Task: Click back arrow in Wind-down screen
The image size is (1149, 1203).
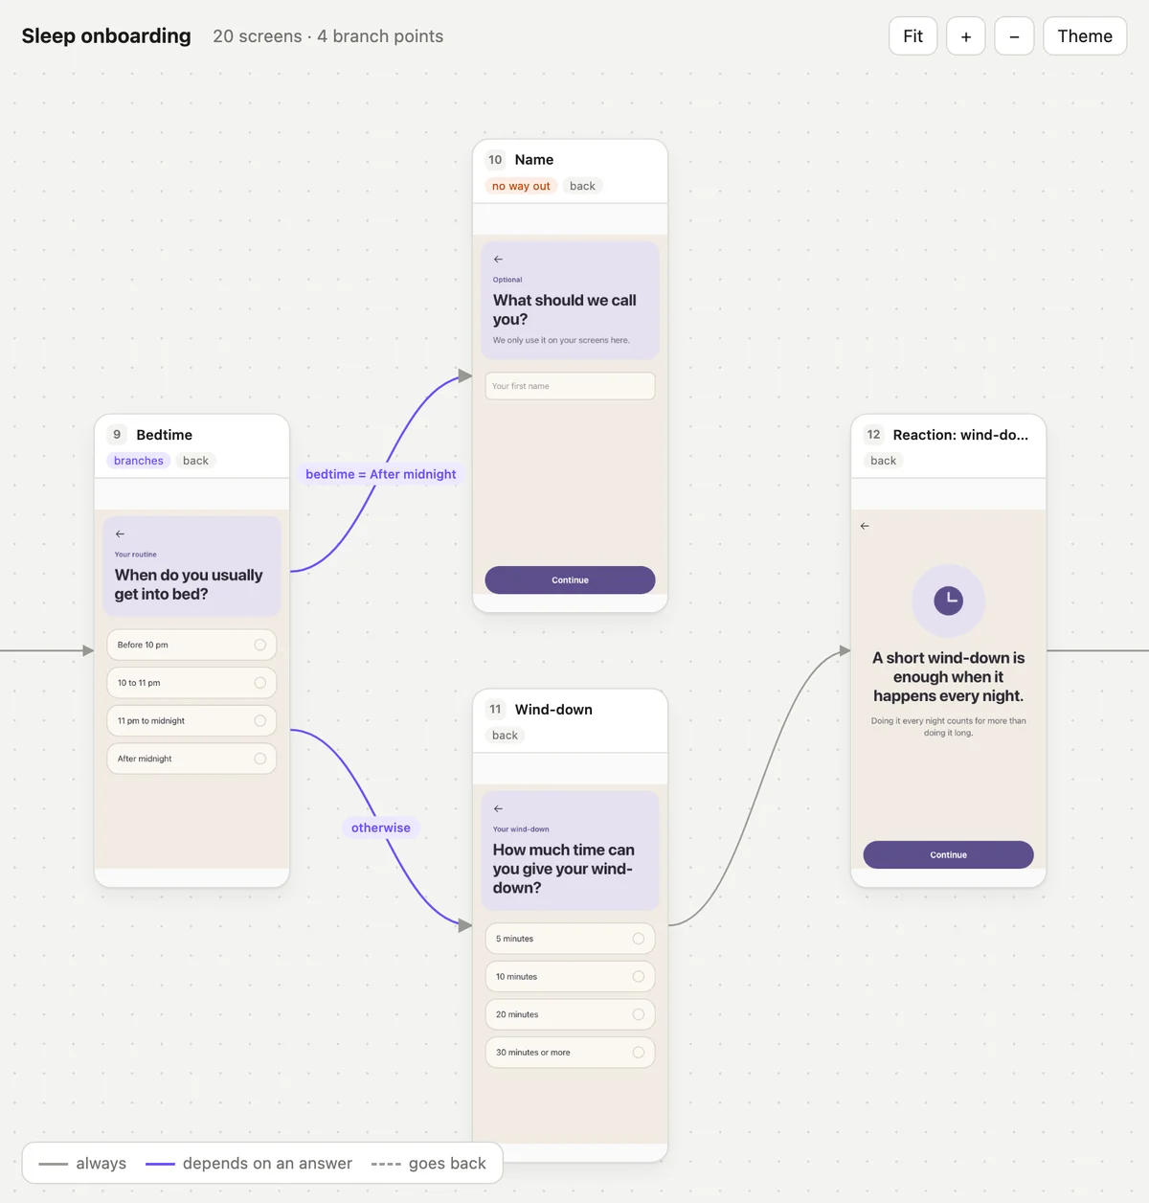Action: (x=498, y=809)
